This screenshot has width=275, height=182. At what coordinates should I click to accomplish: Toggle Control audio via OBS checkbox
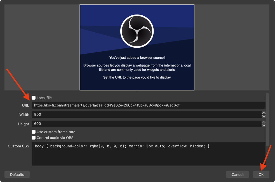click(x=34, y=138)
